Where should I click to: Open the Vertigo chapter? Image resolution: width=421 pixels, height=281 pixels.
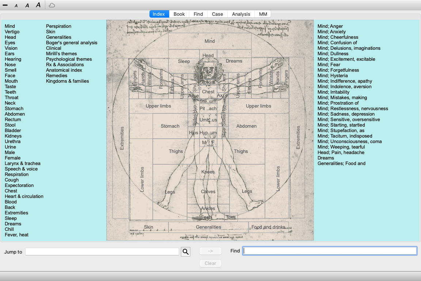[12, 32]
